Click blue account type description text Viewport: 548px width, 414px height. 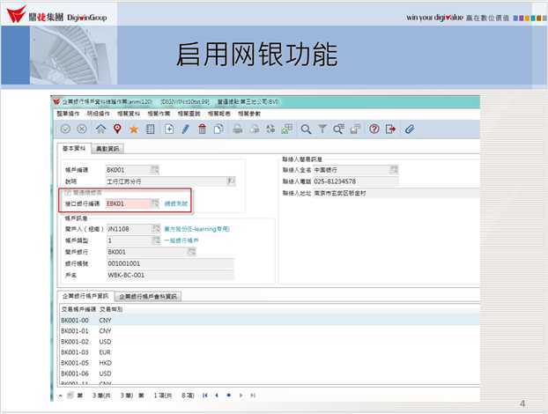coord(181,240)
